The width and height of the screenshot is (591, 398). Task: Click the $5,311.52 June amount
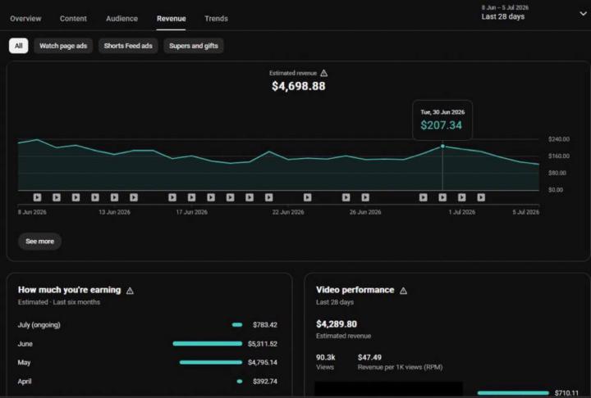click(263, 344)
